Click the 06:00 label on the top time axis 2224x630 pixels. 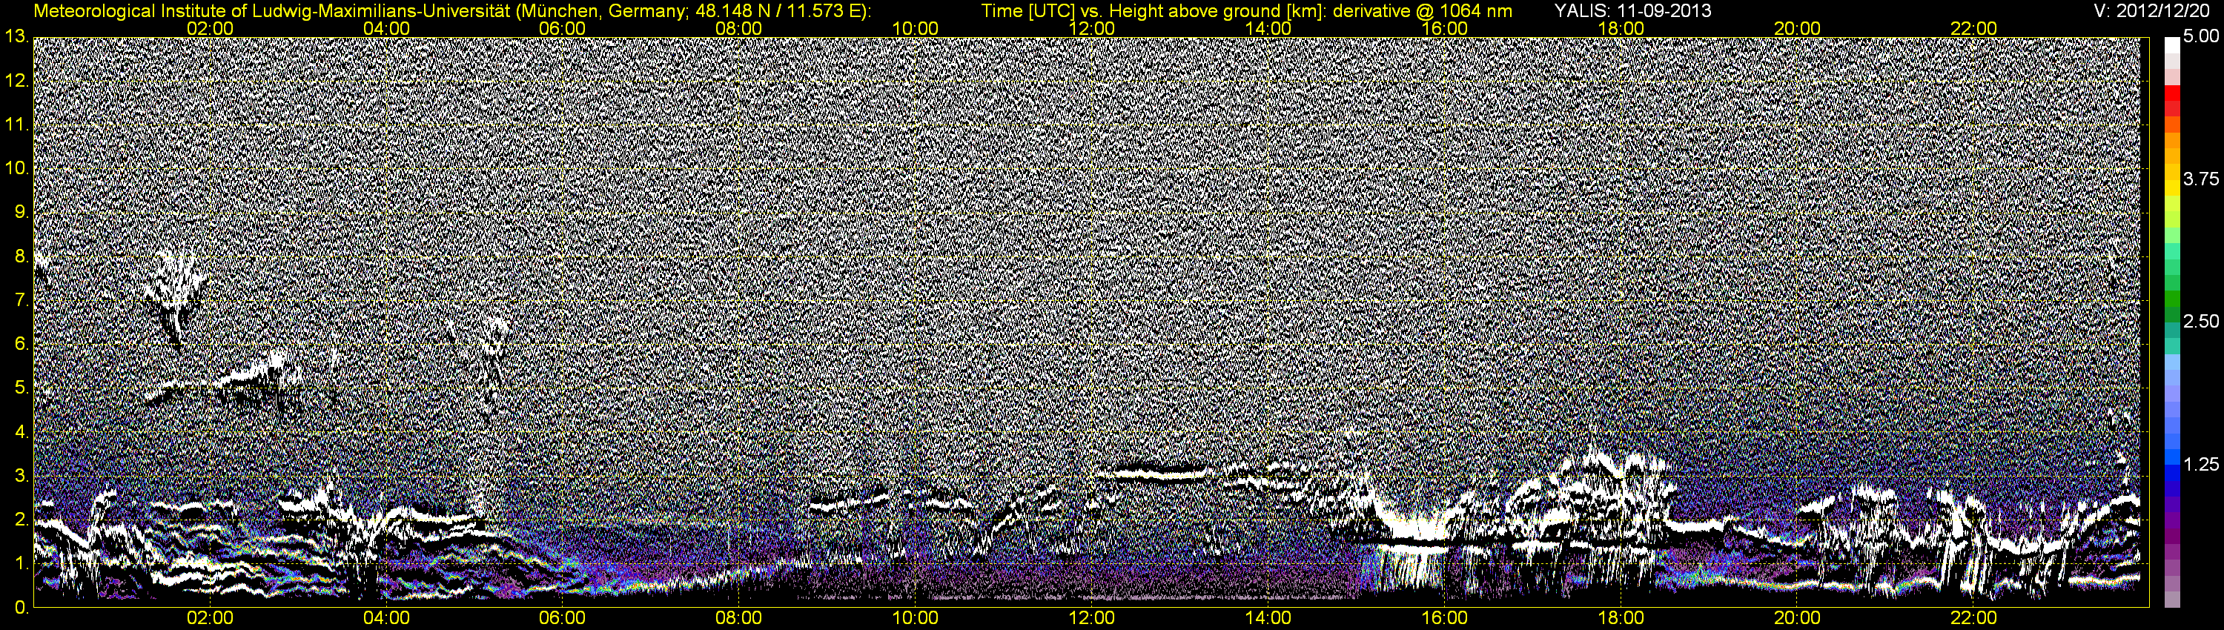click(562, 28)
